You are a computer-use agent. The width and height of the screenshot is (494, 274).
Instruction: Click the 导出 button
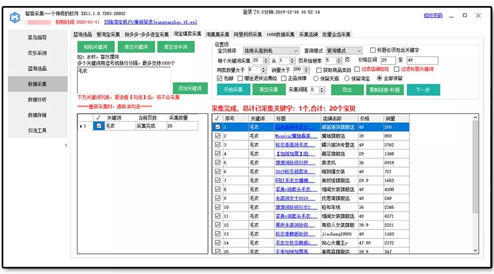pyautogui.click(x=347, y=90)
